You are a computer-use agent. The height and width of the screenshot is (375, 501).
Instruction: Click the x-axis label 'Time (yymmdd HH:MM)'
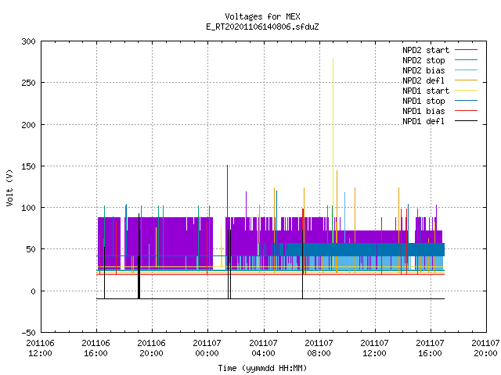(262, 368)
